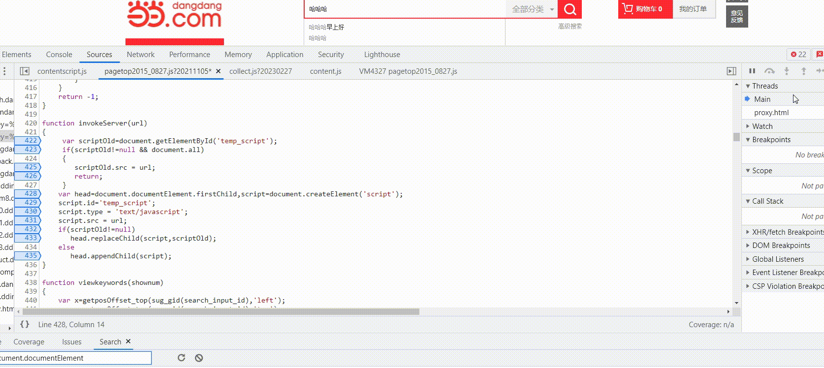This screenshot has height=368, width=824.
Task: Toggle the debugger sidebar icon
Action: point(731,71)
